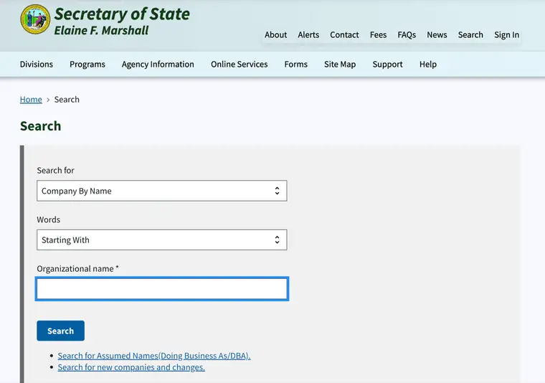Open the Site Map page

click(340, 65)
